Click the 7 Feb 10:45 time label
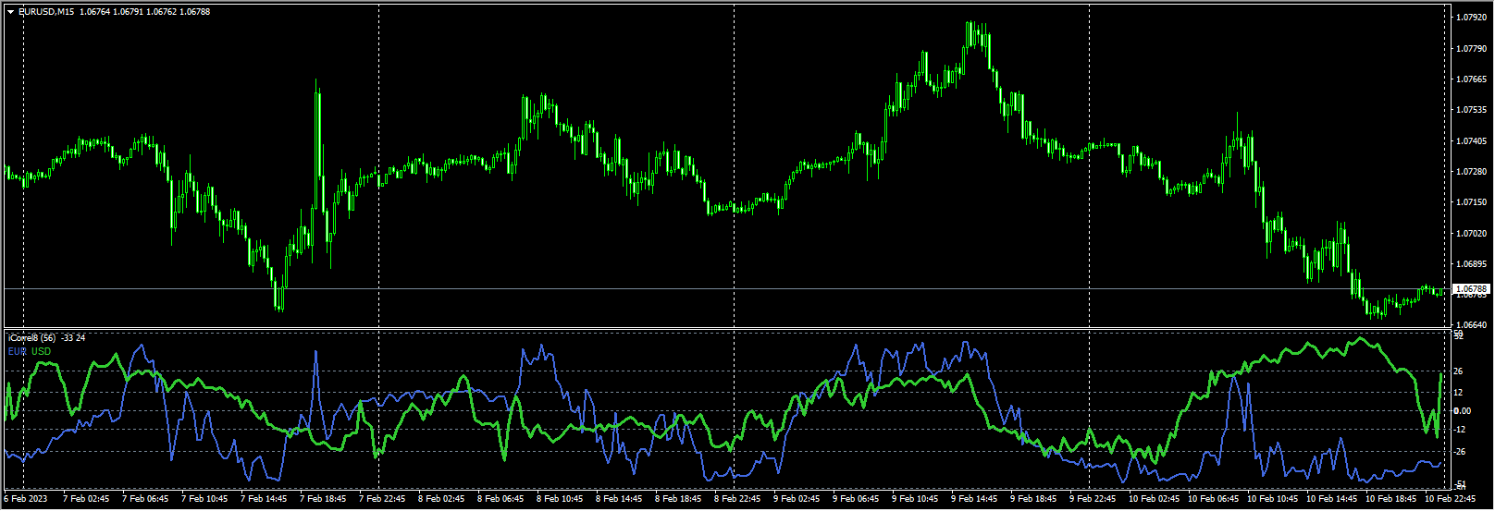The image size is (1495, 511). [204, 499]
